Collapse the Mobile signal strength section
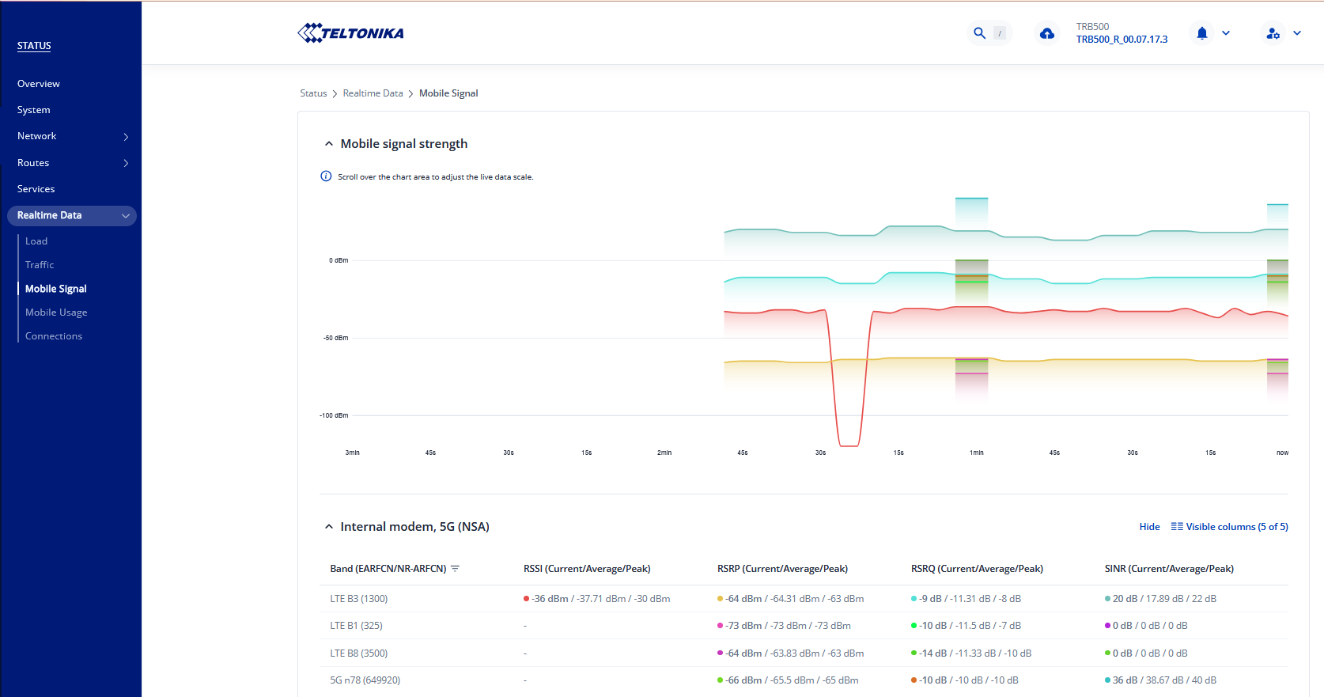 (329, 144)
